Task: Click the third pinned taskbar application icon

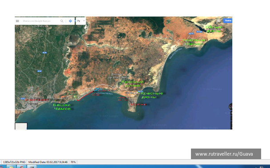Action: 32,167
